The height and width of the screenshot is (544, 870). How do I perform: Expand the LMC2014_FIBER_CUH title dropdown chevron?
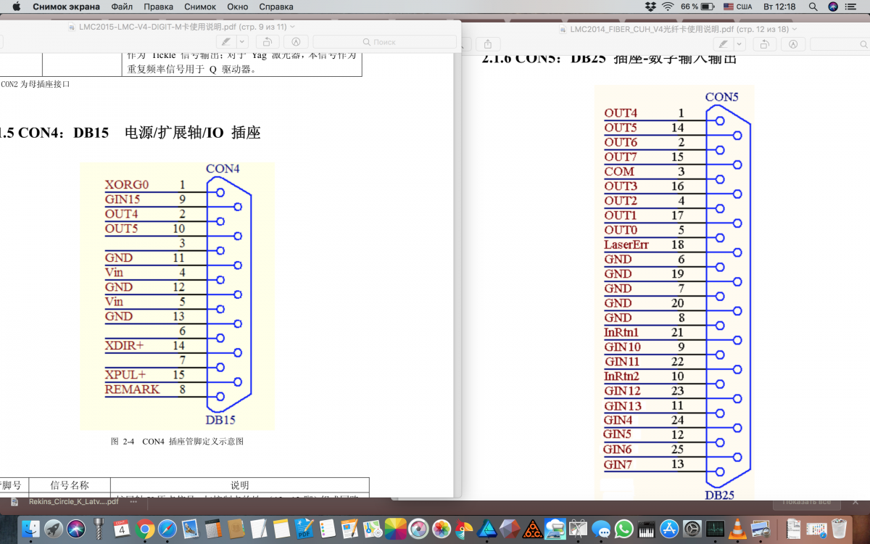(795, 29)
